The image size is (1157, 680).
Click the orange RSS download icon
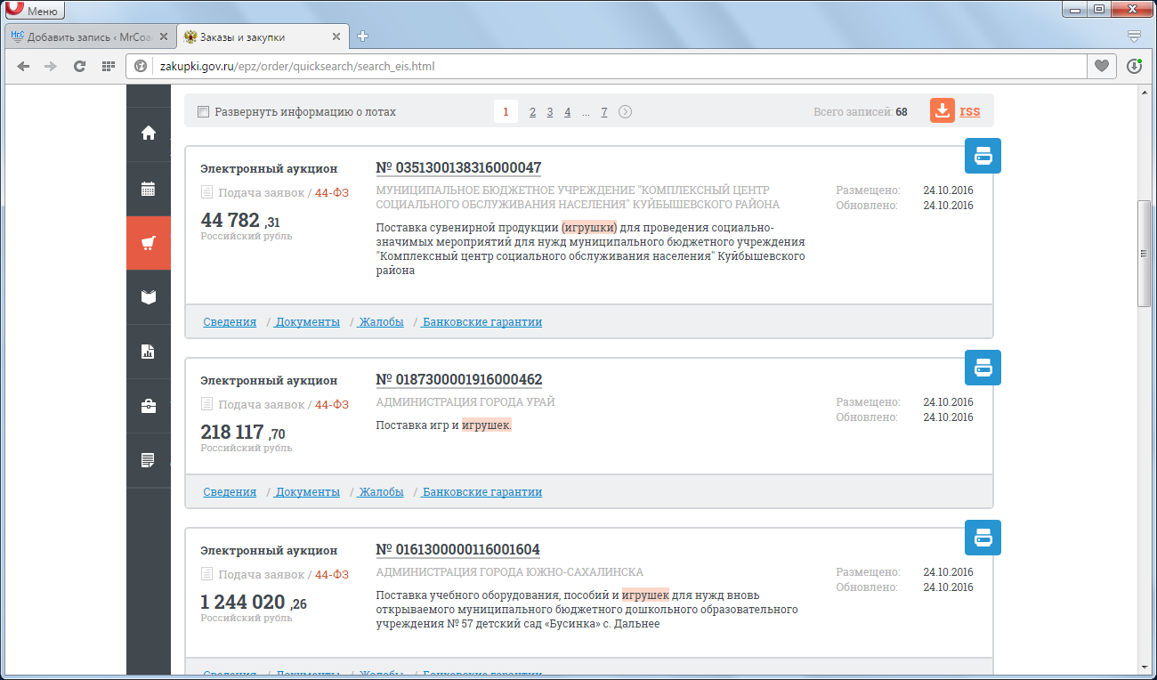tap(943, 111)
